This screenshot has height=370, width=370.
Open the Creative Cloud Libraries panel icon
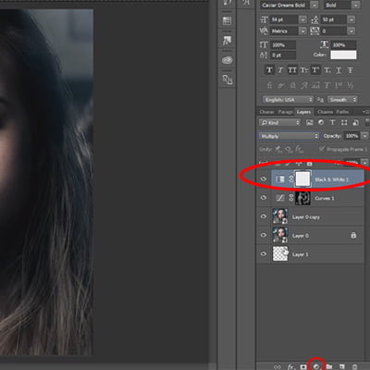coord(228,60)
